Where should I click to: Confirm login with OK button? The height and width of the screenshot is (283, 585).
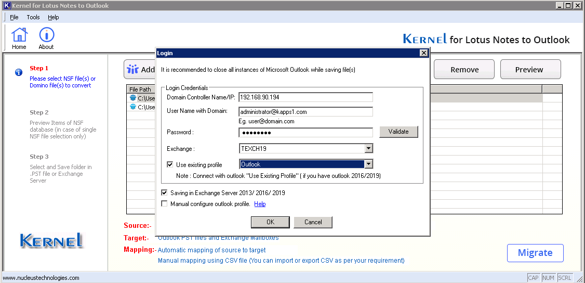271,222
